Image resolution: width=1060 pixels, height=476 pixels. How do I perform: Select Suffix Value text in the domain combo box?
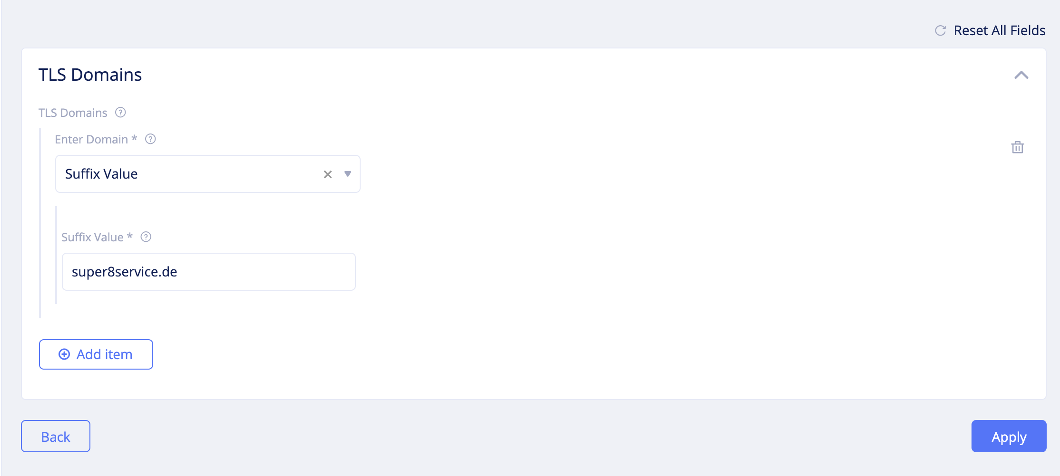[101, 174]
